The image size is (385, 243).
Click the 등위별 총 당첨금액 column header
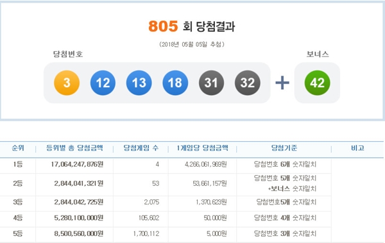(74, 148)
